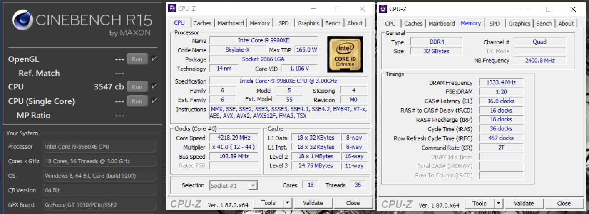Click the Multiplier value x 41.0 (12 - 44)
589x214 pixels.
point(234,147)
